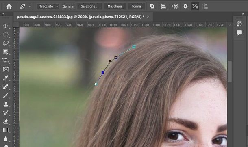Click the ruler origin corner box
The height and width of the screenshot is (147, 248).
coord(16,25)
